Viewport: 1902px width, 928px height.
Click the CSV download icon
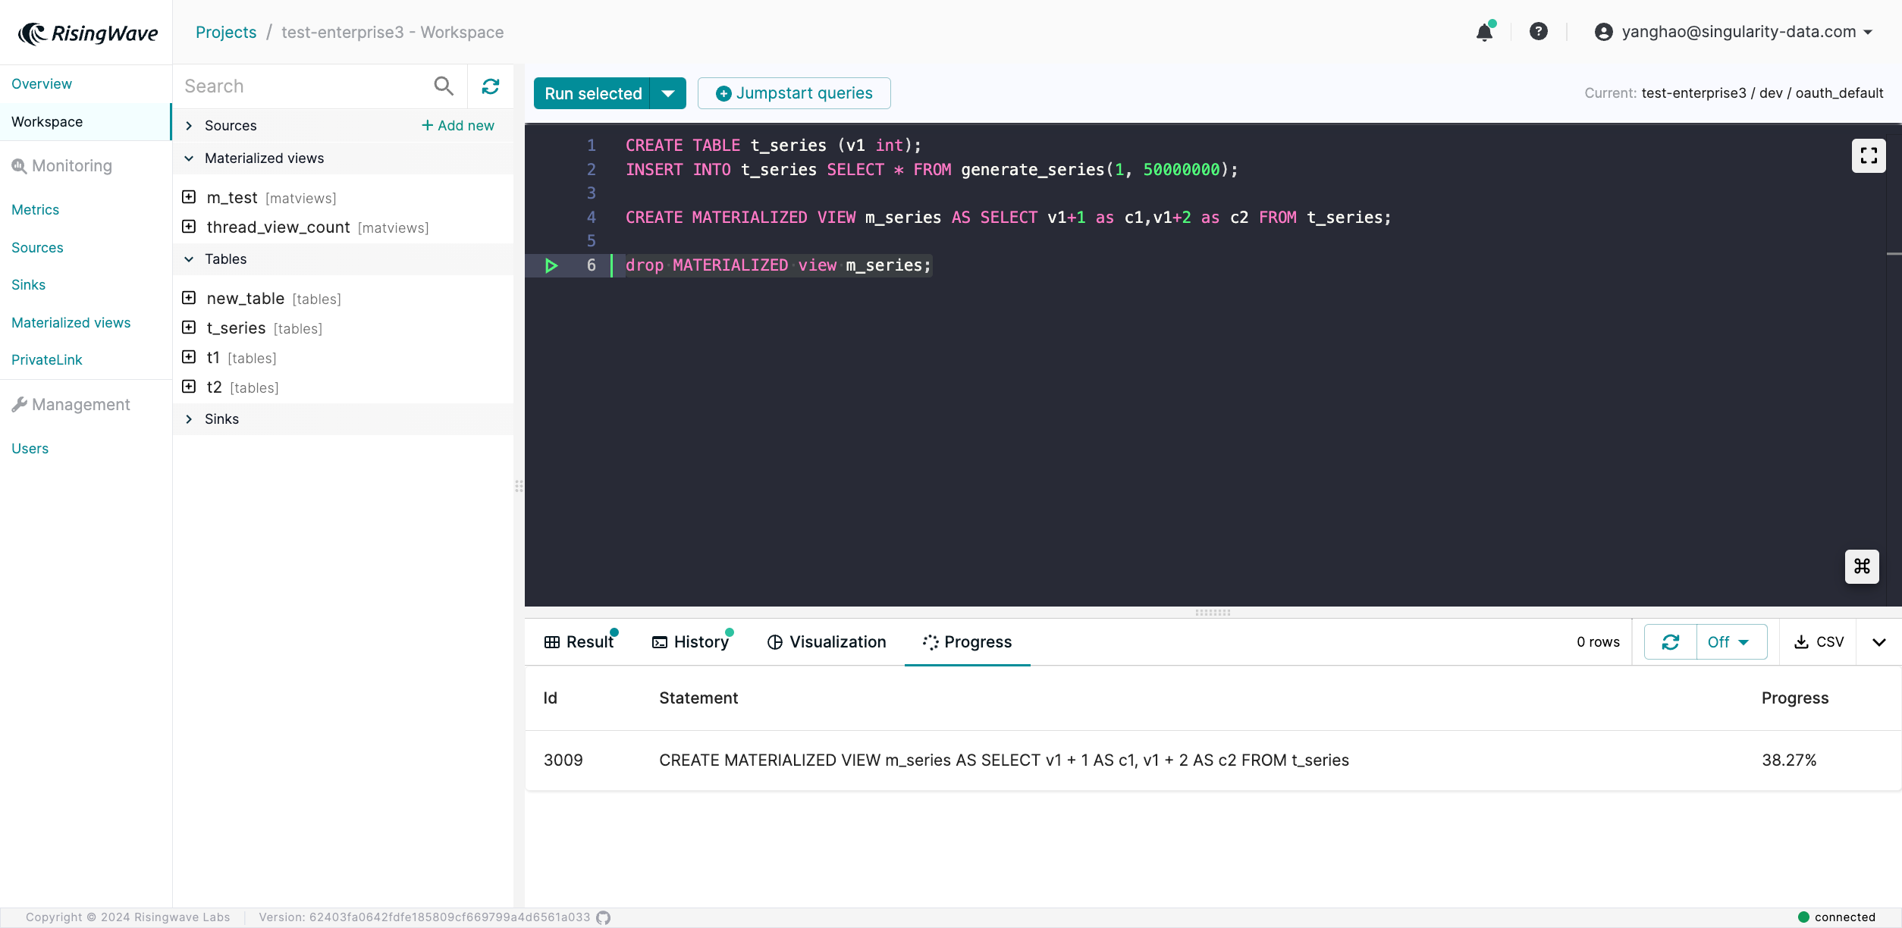tap(1819, 641)
